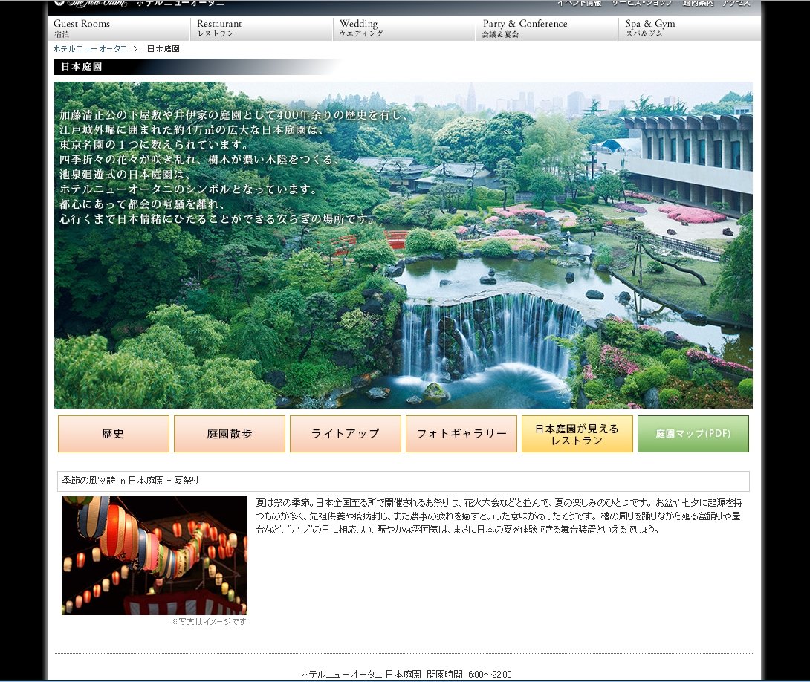The image size is (810, 682).
Task: Click the サービス・ショップ header link
Action: tap(642, 3)
